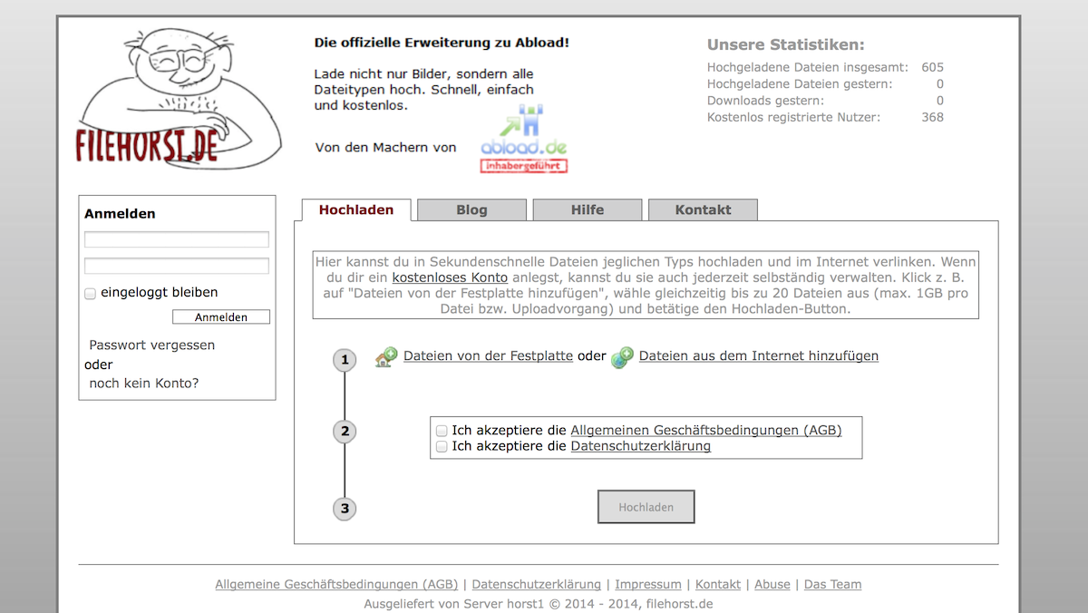This screenshot has height=613, width=1088.
Task: Open the Hilfe tab
Action: pyautogui.click(x=588, y=209)
